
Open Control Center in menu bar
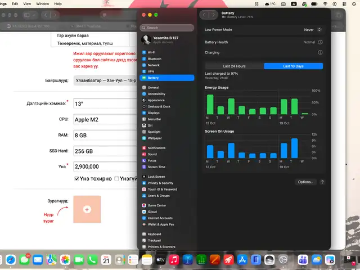[x=344, y=4]
